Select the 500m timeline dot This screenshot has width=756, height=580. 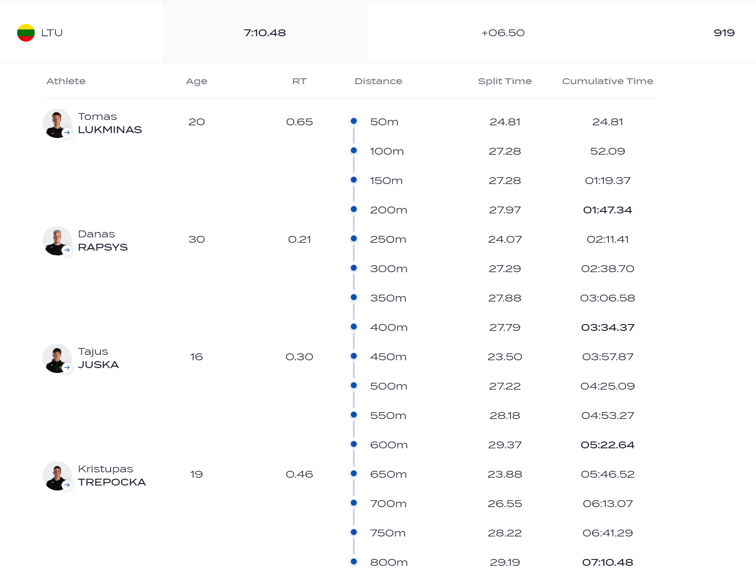point(354,385)
